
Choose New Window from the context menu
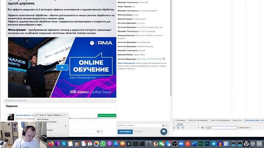42,119
